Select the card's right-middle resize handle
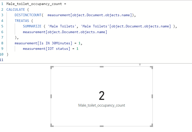The width and height of the screenshot is (192, 132). coord(152,96)
